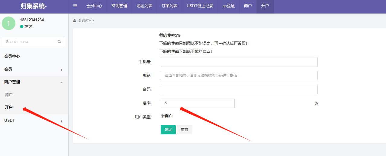Focus the Search menu input field
Screen dimensions: 386x156
pos(34,41)
